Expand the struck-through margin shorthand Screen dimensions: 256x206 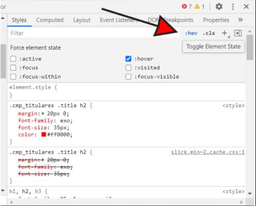pos(43,160)
